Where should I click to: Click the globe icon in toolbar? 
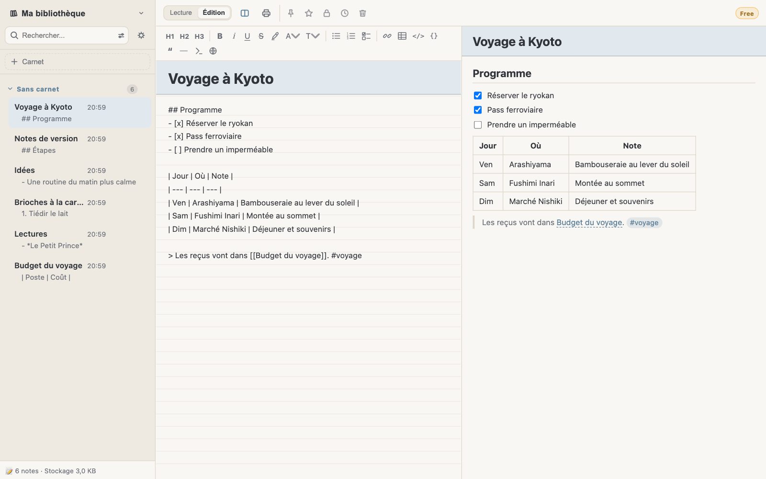coord(213,51)
